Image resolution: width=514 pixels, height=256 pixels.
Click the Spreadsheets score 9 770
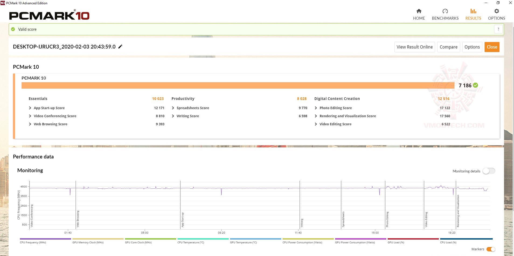[x=303, y=108]
